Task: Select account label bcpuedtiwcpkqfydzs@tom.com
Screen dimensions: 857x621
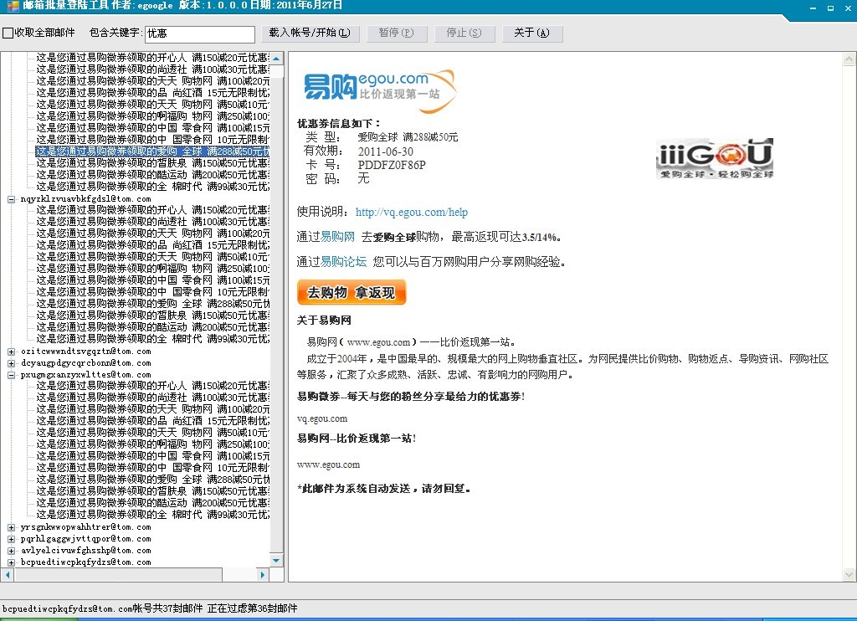Action: coord(86,562)
